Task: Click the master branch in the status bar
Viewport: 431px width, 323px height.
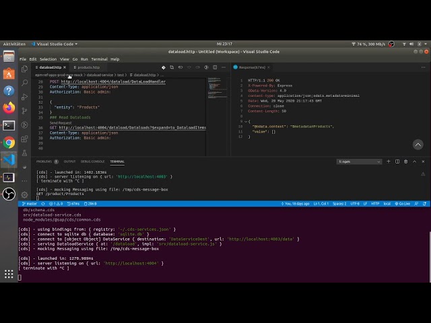Action: click(x=30, y=204)
